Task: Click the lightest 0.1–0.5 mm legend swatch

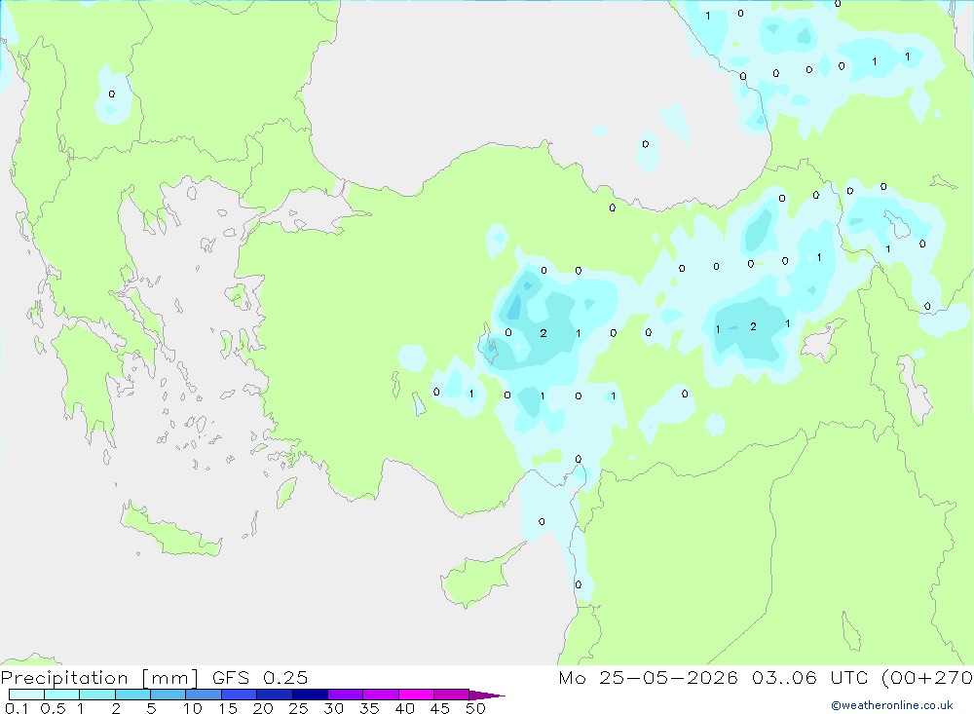Action: [x=26, y=695]
